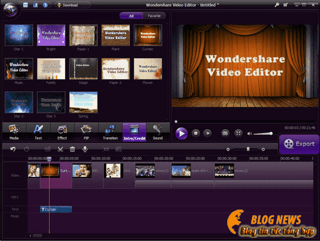This screenshot has height=241, width=320.
Task: Click the save icon in title bar
Action: click(x=25, y=5)
